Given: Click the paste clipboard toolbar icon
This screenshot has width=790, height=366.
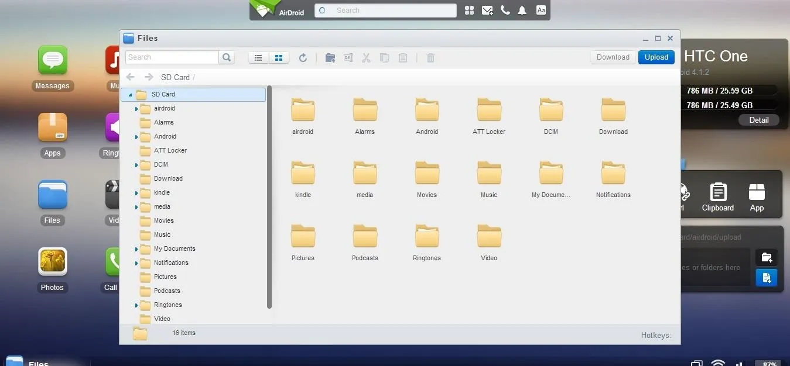Looking at the screenshot, I should (x=403, y=58).
